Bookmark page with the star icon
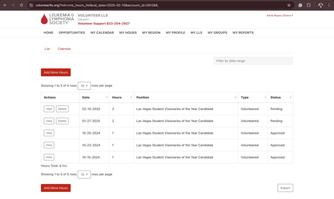The width and height of the screenshot is (334, 199). [289, 5]
